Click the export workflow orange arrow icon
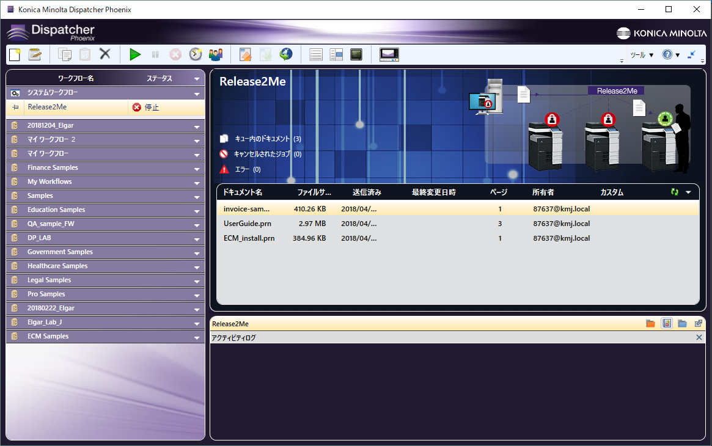This screenshot has height=446, width=712. (x=245, y=54)
